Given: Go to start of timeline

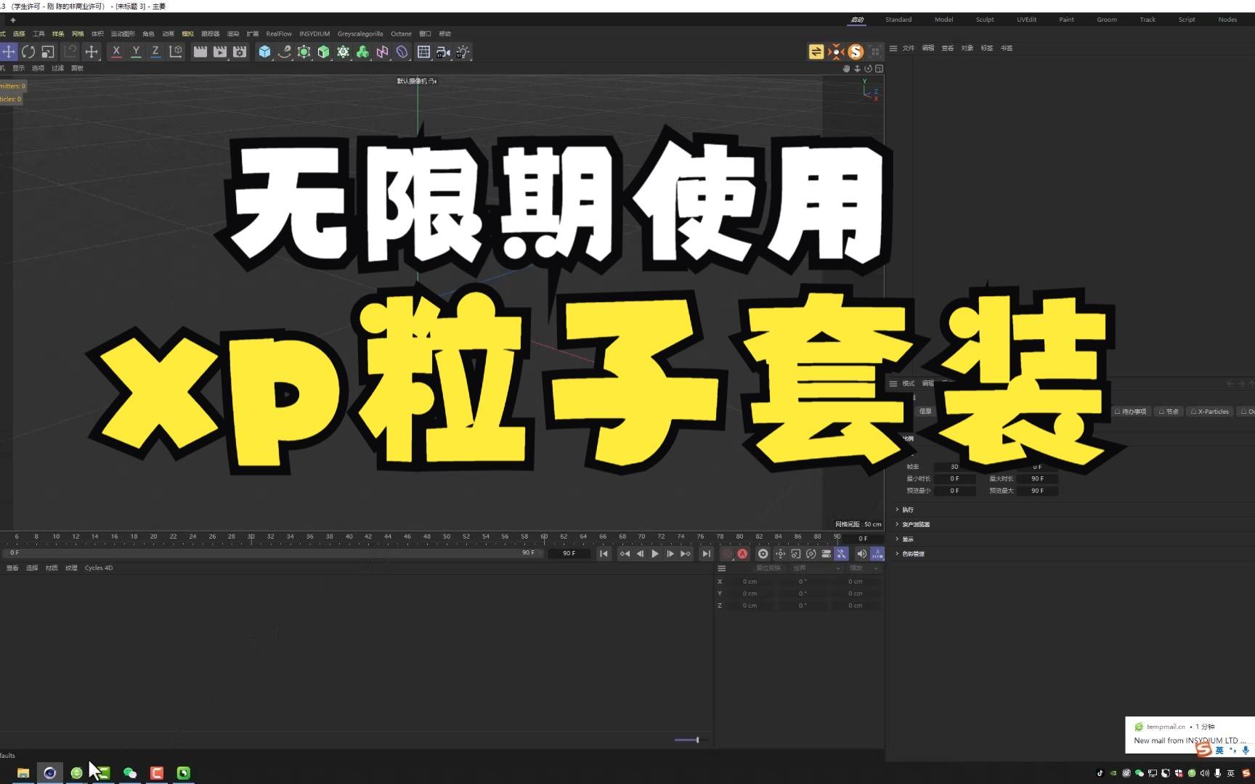Looking at the screenshot, I should point(604,553).
